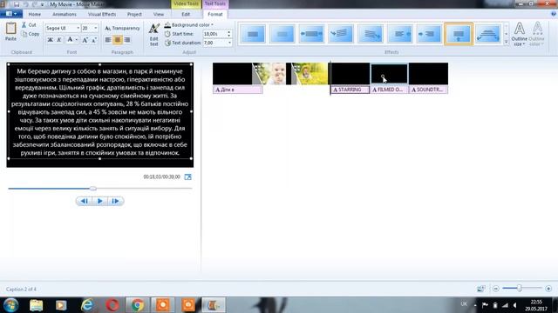
Task: Switch to the Animations tab
Action: click(65, 14)
